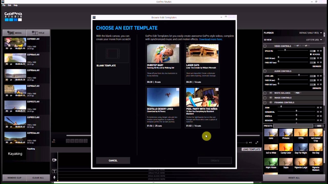Click the app icon in Browse Edit Templates title bar

click(x=94, y=17)
